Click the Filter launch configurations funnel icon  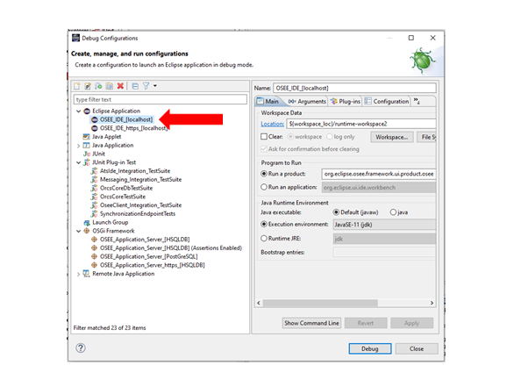[x=146, y=86]
